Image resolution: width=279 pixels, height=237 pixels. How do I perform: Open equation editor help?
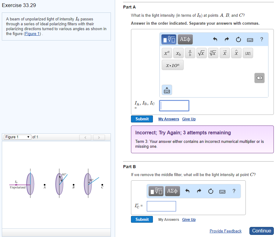click(x=262, y=39)
